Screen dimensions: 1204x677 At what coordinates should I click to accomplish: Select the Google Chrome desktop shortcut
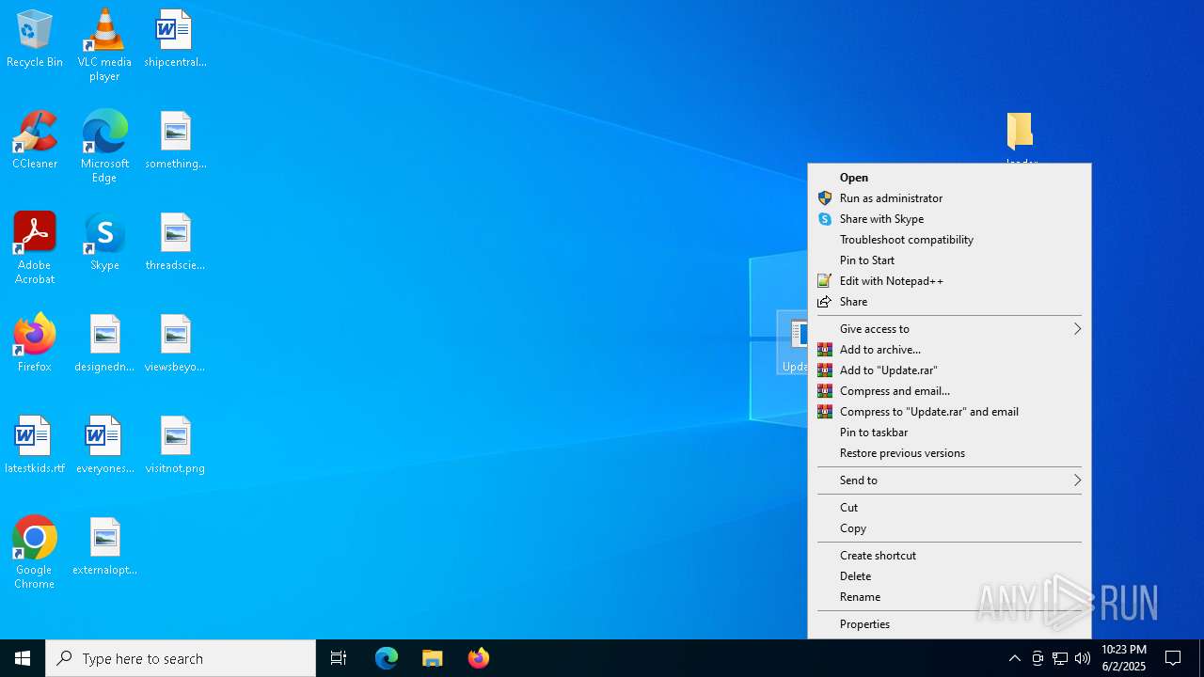point(35,553)
